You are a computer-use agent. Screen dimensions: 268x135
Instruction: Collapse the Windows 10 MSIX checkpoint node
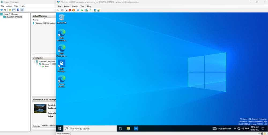click(x=37, y=64)
